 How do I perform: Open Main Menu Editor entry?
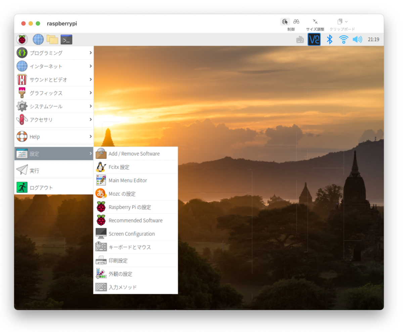[136, 180]
